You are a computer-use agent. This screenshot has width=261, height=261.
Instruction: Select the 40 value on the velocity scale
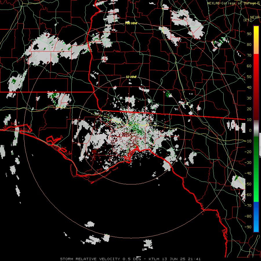click(x=249, y=87)
